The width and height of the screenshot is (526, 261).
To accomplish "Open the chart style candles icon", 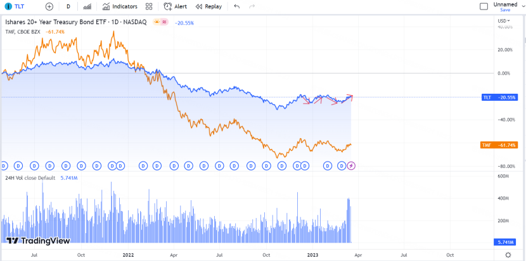I will pyautogui.click(x=87, y=6).
